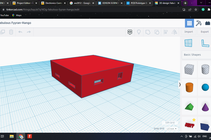The height and width of the screenshot is (140, 211).
Task: Select the Workplane tool
Action: click(x=188, y=43)
